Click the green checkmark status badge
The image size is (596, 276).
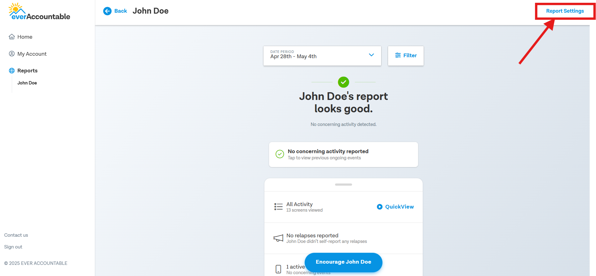click(x=343, y=82)
